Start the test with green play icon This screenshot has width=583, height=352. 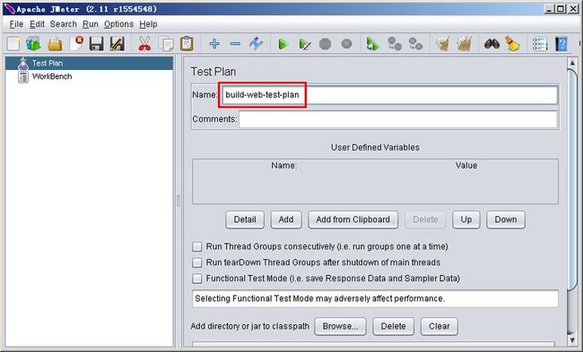click(283, 44)
